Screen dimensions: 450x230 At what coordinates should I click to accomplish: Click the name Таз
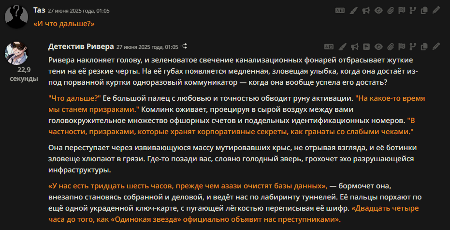tap(39, 10)
